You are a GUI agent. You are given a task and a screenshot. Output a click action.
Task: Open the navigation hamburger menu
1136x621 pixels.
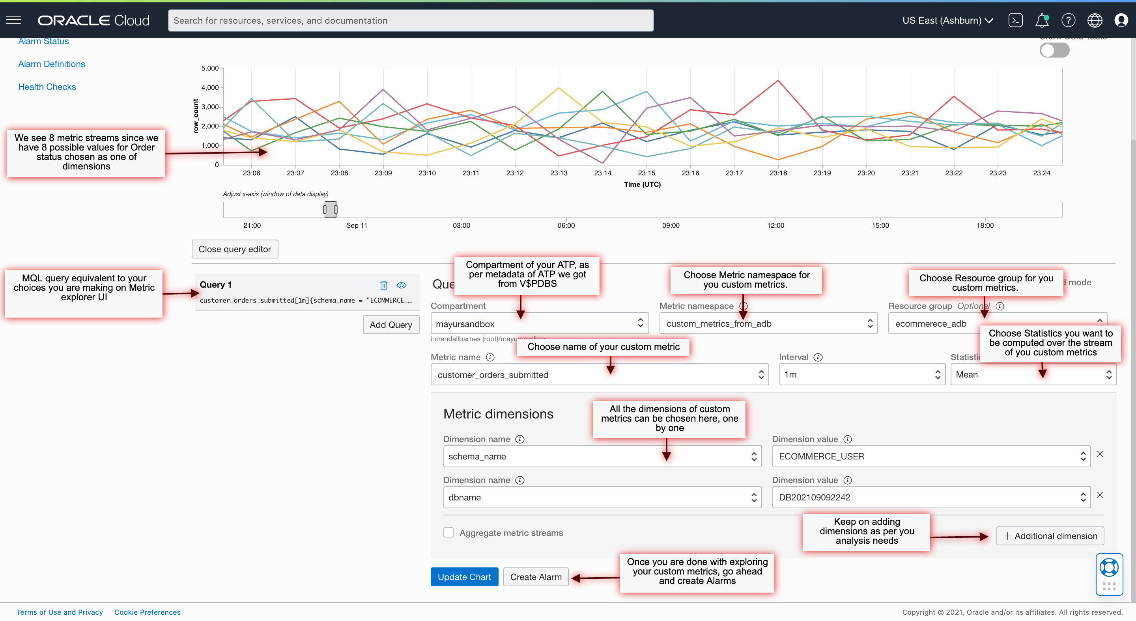(13, 20)
